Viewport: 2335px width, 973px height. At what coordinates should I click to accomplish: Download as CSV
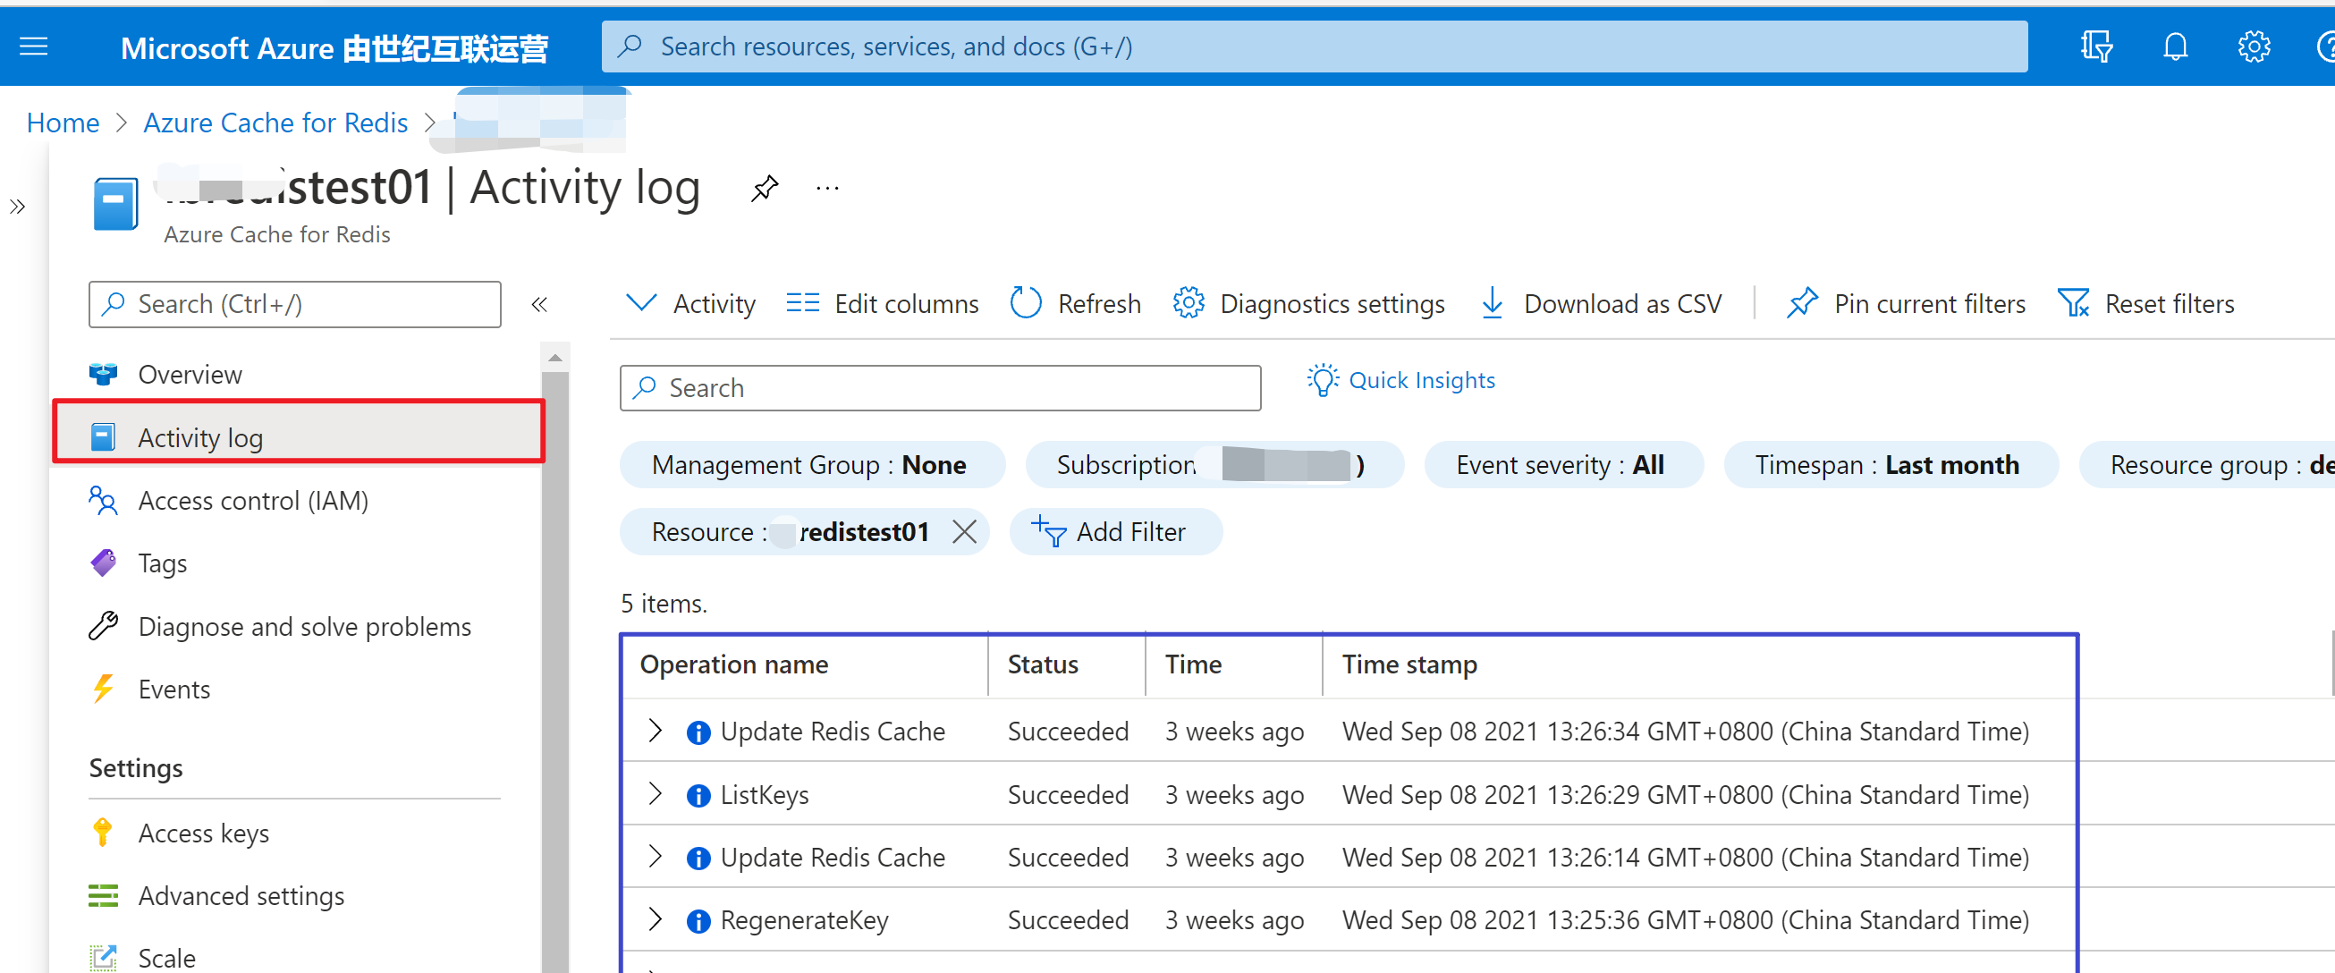click(1601, 304)
